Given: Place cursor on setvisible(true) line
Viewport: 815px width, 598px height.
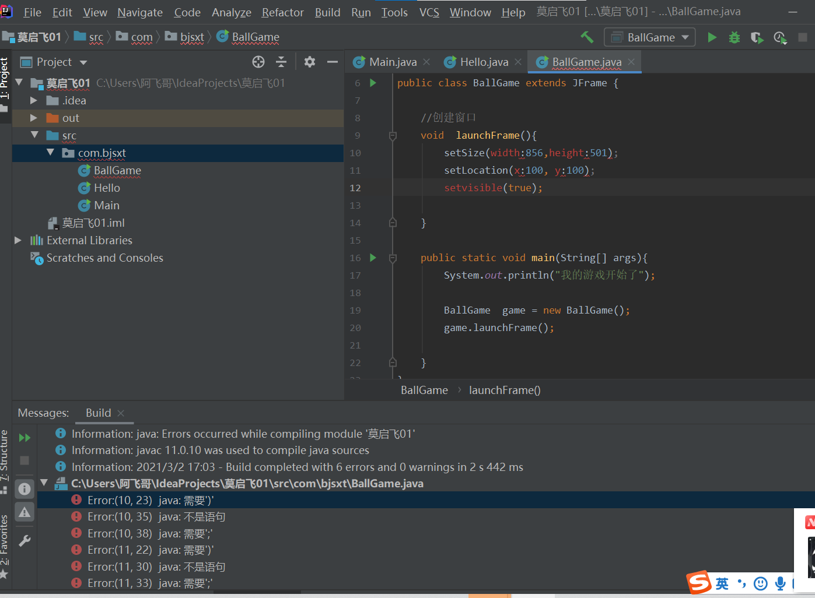Looking at the screenshot, I should [493, 188].
